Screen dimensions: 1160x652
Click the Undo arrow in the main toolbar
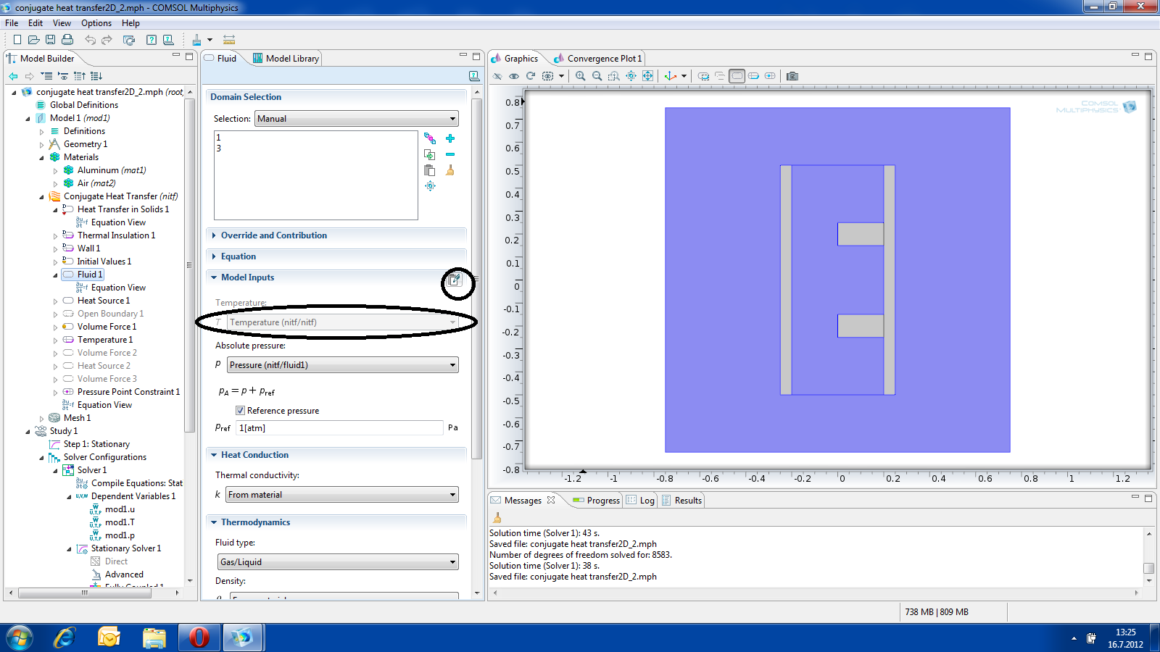coord(90,40)
